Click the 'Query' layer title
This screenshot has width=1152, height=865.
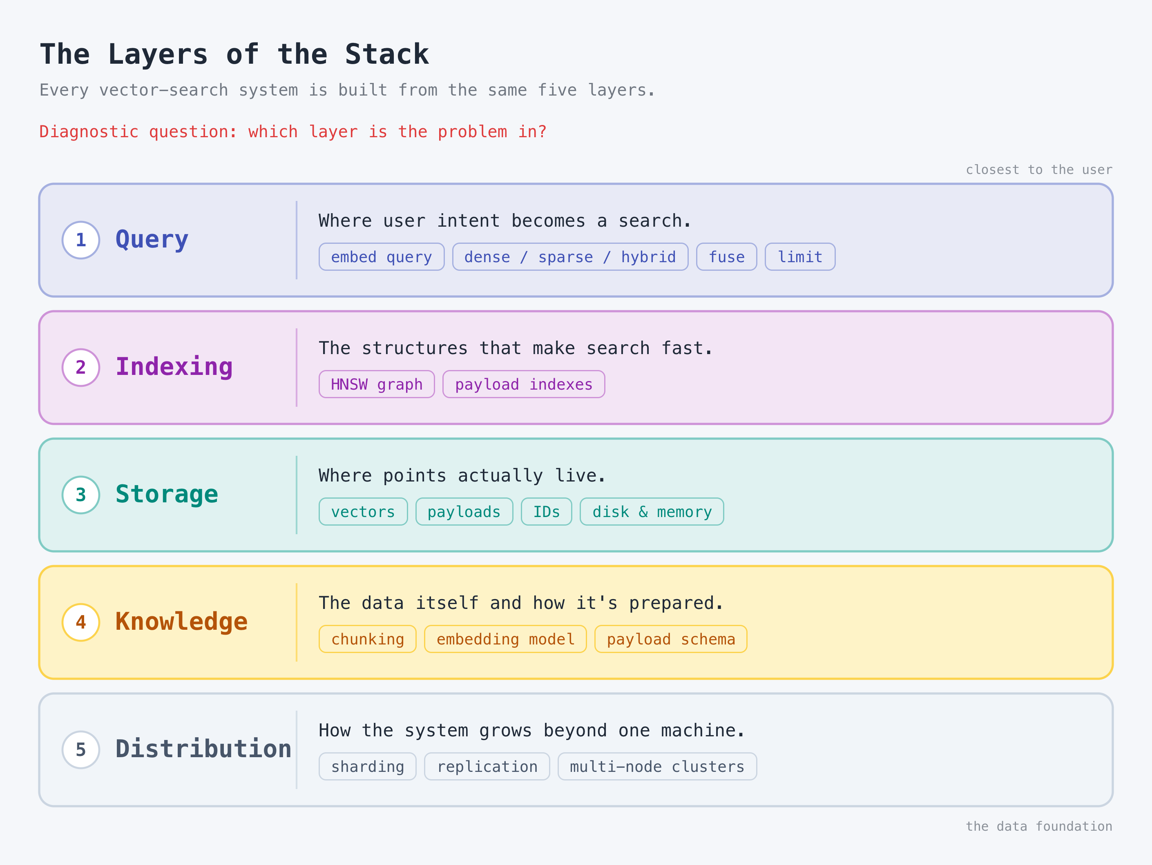point(152,240)
